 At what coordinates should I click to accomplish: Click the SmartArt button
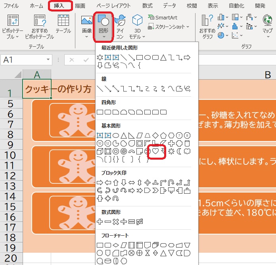163,17
